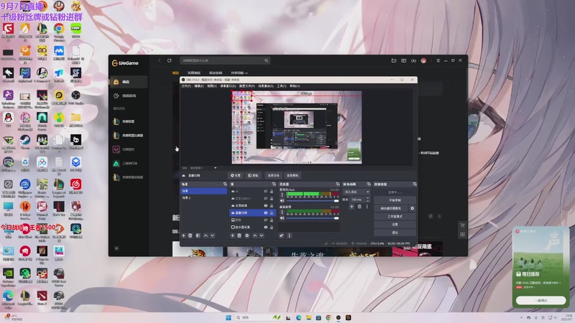575x323 pixels.
Task: Mute the 麦克风/Aux mixer channel speaker
Action: [282, 201]
